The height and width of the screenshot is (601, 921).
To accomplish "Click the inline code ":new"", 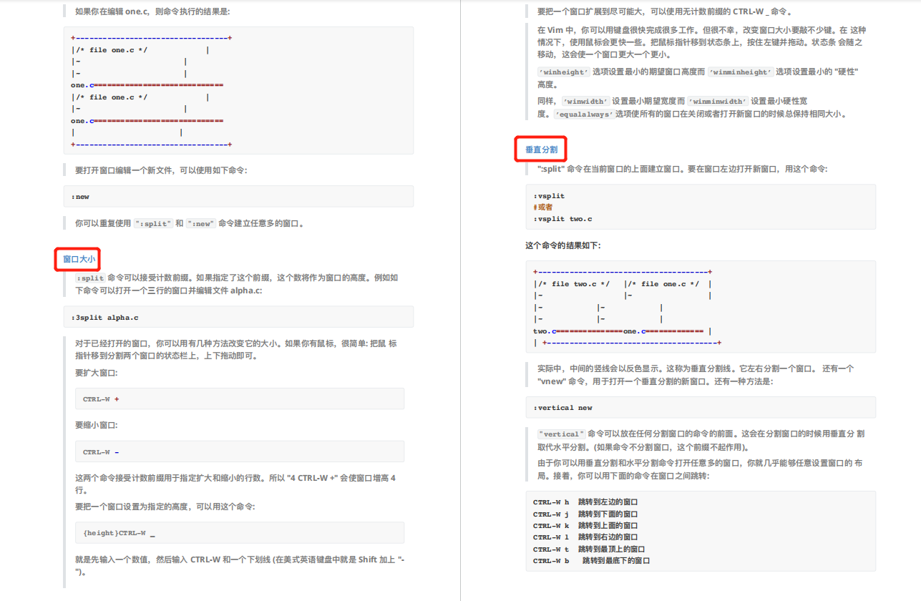I will (200, 223).
